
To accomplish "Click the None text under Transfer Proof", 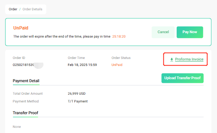I will pyautogui.click(x=17, y=127).
